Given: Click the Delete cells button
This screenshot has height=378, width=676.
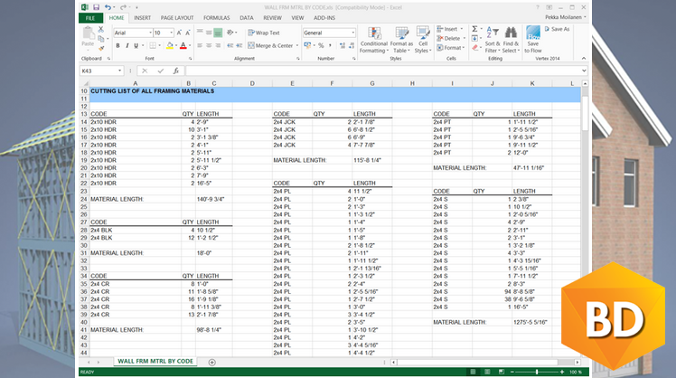Looking at the screenshot, I should tap(451, 38).
